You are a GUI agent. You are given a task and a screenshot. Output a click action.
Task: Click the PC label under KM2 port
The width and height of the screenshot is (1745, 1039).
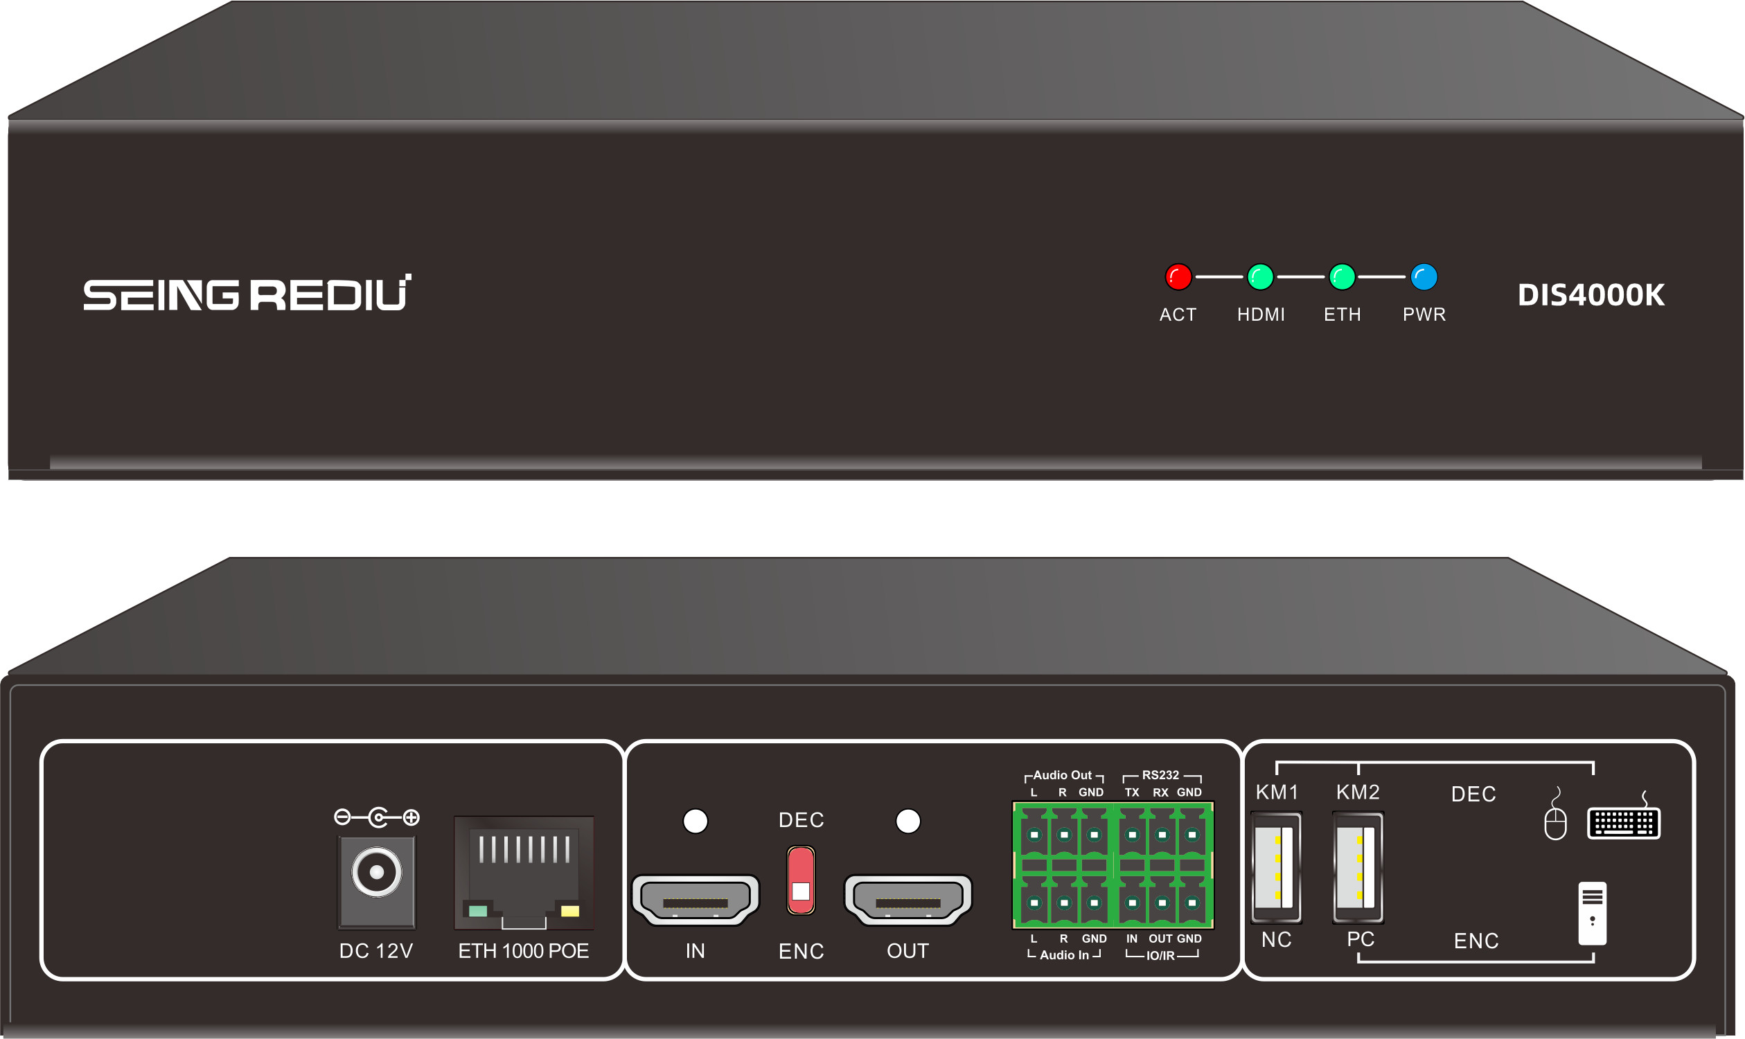[x=1361, y=939]
